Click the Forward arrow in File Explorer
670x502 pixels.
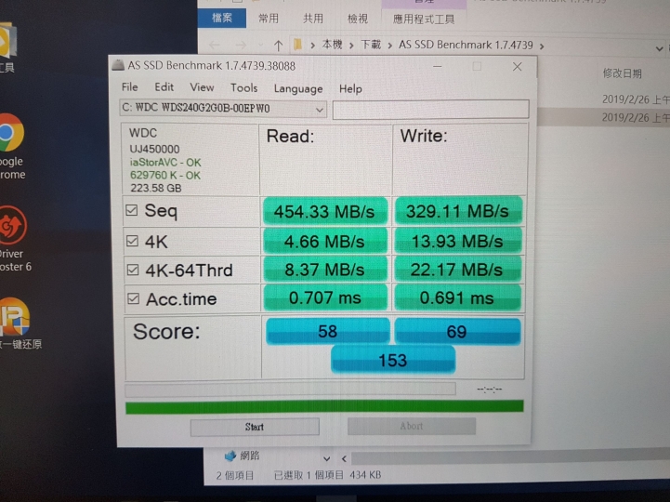click(x=241, y=45)
